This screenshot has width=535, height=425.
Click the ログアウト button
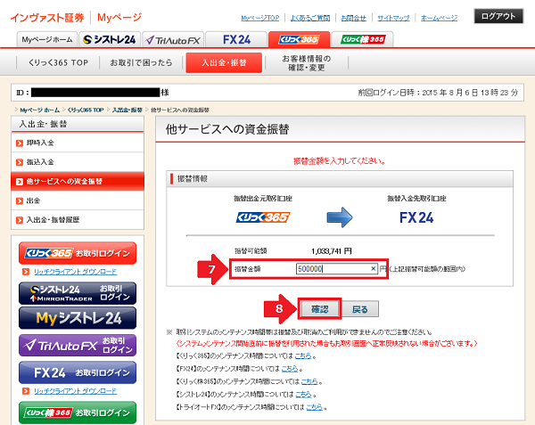[498, 16]
